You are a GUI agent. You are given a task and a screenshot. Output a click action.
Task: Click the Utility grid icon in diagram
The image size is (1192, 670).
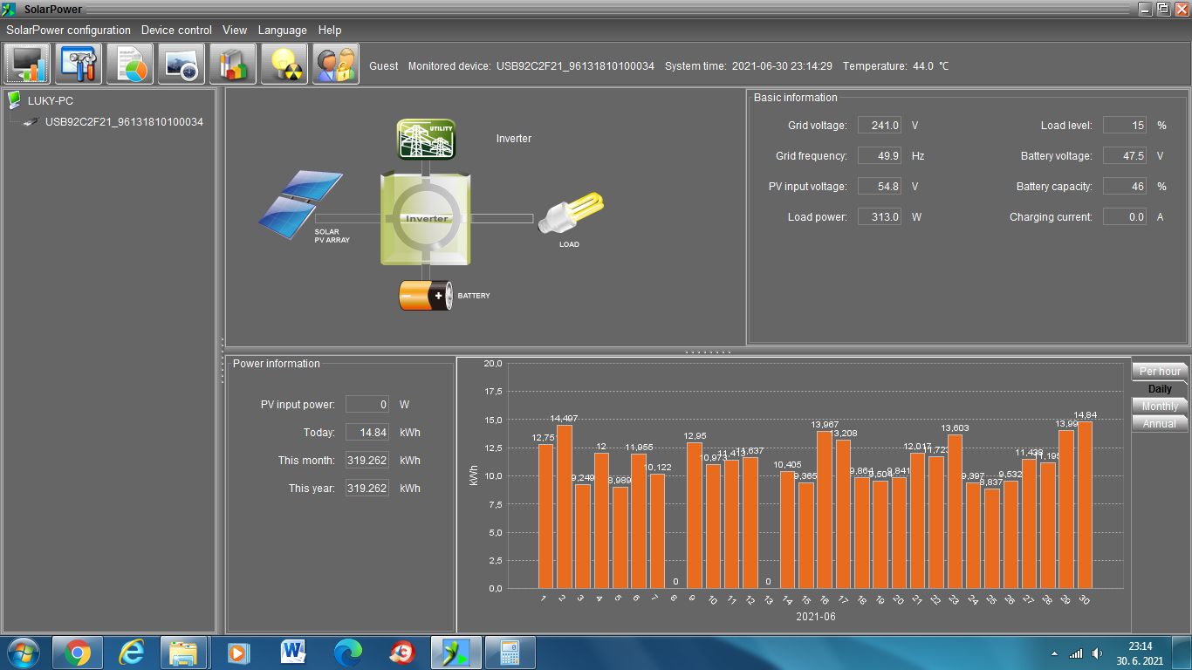pyautogui.click(x=427, y=140)
